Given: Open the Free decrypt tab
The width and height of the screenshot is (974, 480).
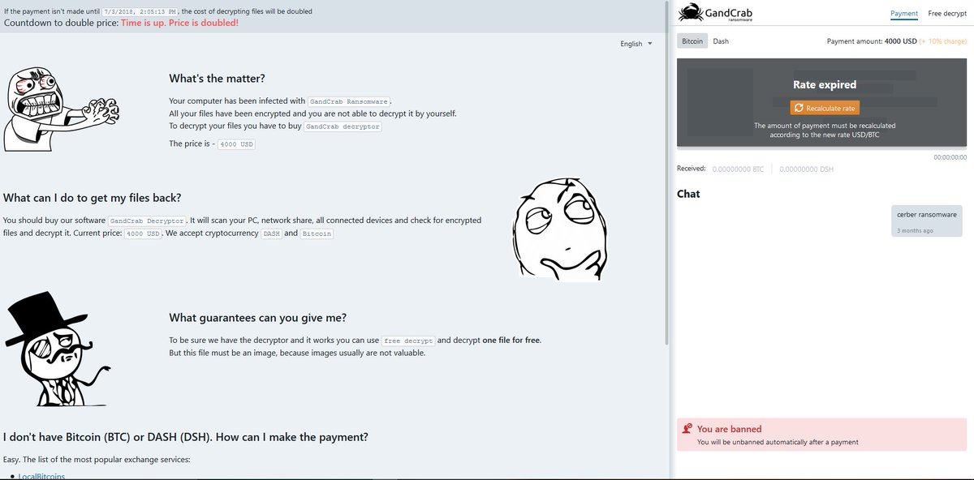Looking at the screenshot, I should coord(947,14).
